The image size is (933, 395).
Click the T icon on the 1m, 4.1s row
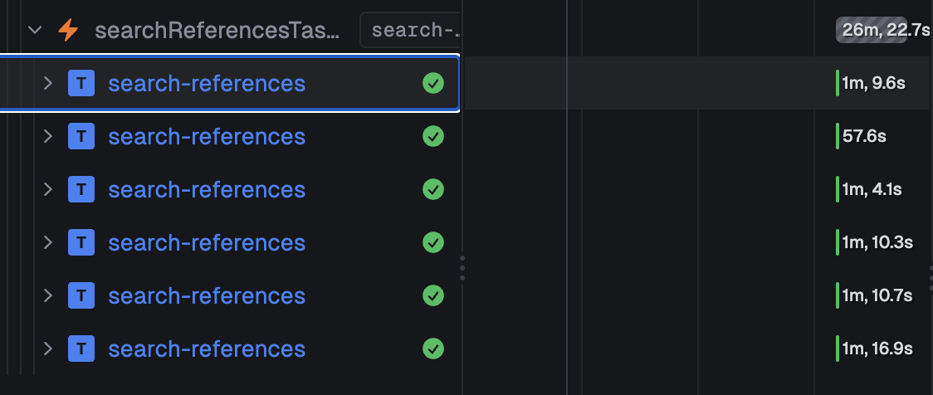tap(81, 189)
